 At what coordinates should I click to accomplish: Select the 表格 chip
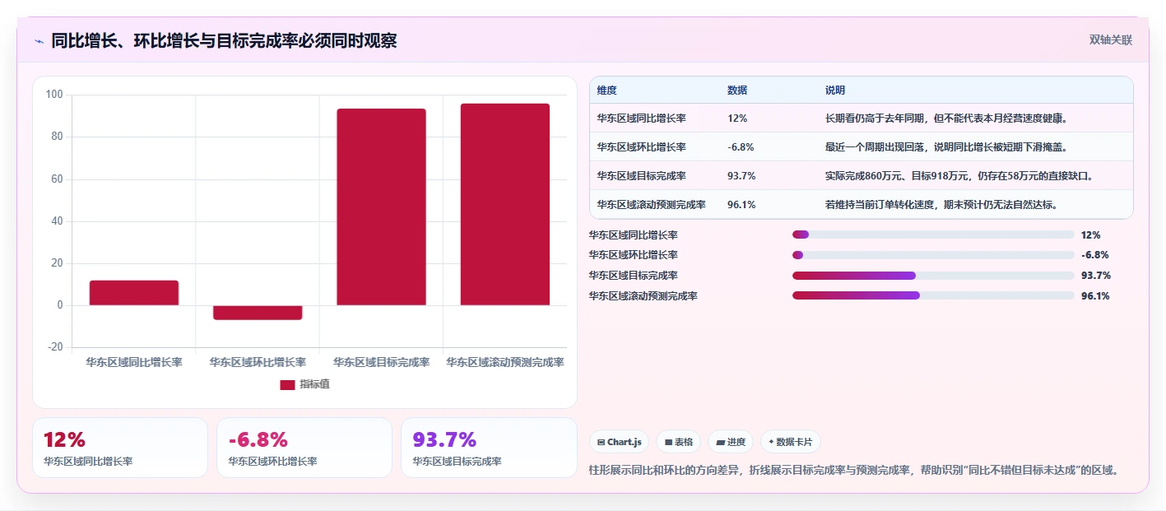(x=678, y=442)
